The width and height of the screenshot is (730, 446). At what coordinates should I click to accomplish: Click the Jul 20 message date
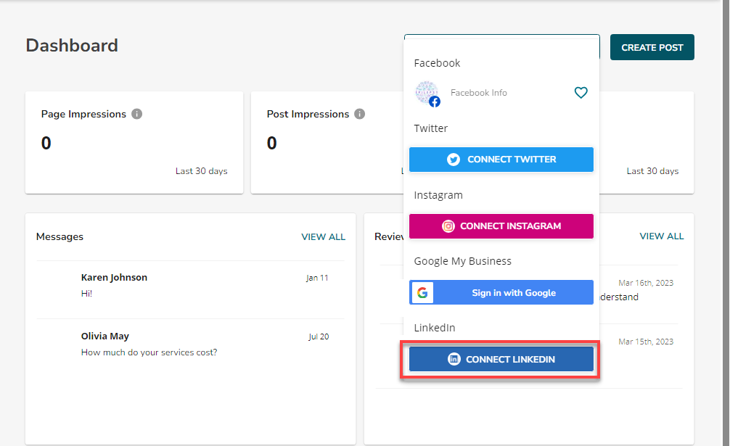tap(319, 336)
